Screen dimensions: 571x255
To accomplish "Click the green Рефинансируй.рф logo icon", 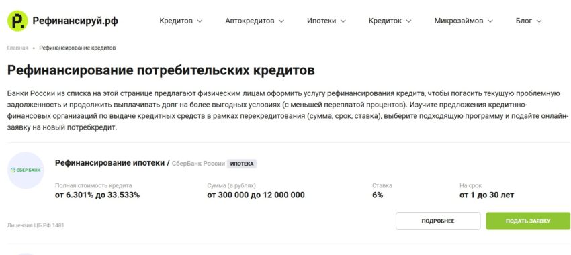I will pyautogui.click(x=17, y=21).
